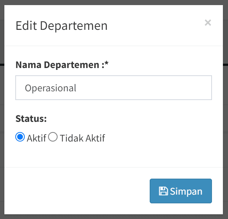The height and width of the screenshot is (219, 228).
Task: Click the Edit Departemen dialog title
Action: tap(62, 26)
